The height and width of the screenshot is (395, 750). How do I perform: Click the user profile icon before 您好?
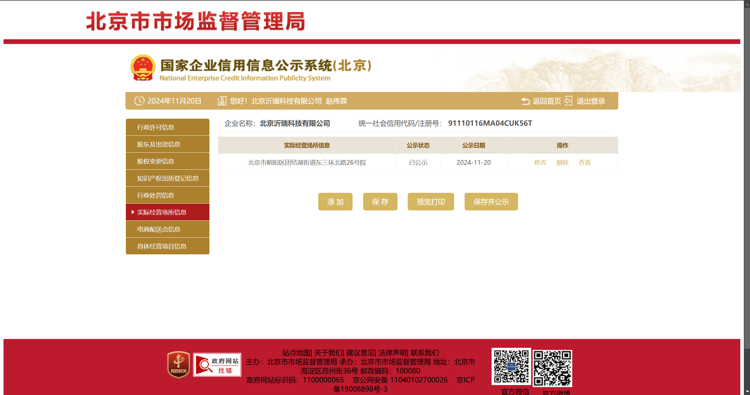click(222, 101)
